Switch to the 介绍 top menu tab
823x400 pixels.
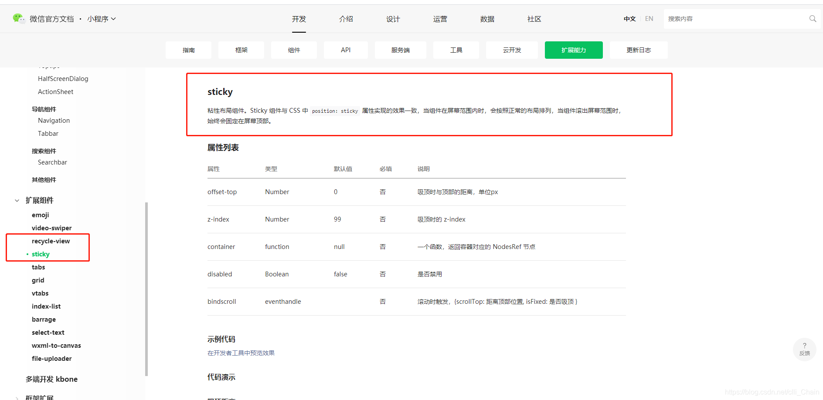click(346, 19)
